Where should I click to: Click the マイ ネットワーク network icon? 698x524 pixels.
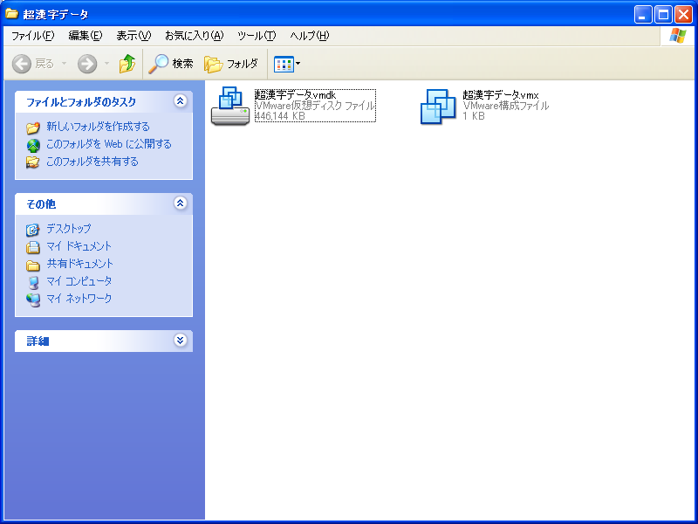pos(33,299)
